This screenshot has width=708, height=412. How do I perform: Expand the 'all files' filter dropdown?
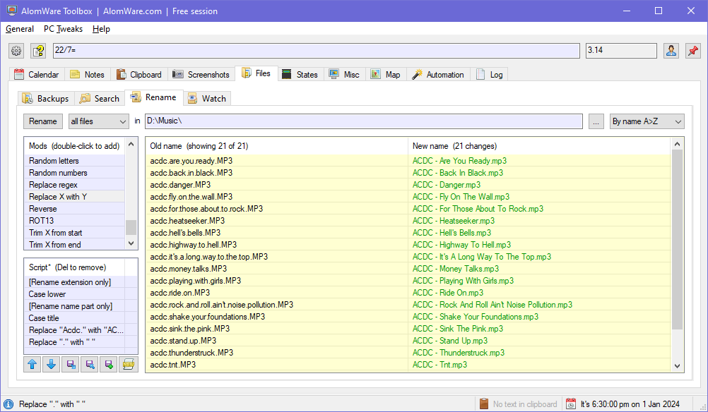(x=98, y=121)
